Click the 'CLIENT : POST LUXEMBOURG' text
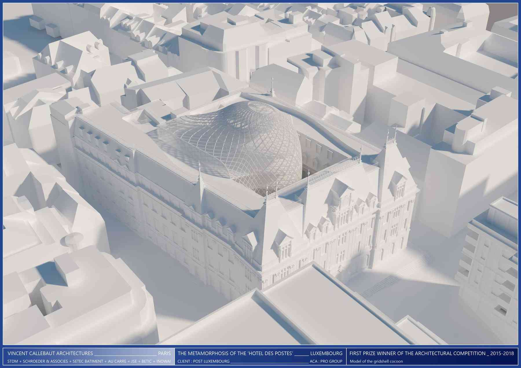 click(x=203, y=361)
